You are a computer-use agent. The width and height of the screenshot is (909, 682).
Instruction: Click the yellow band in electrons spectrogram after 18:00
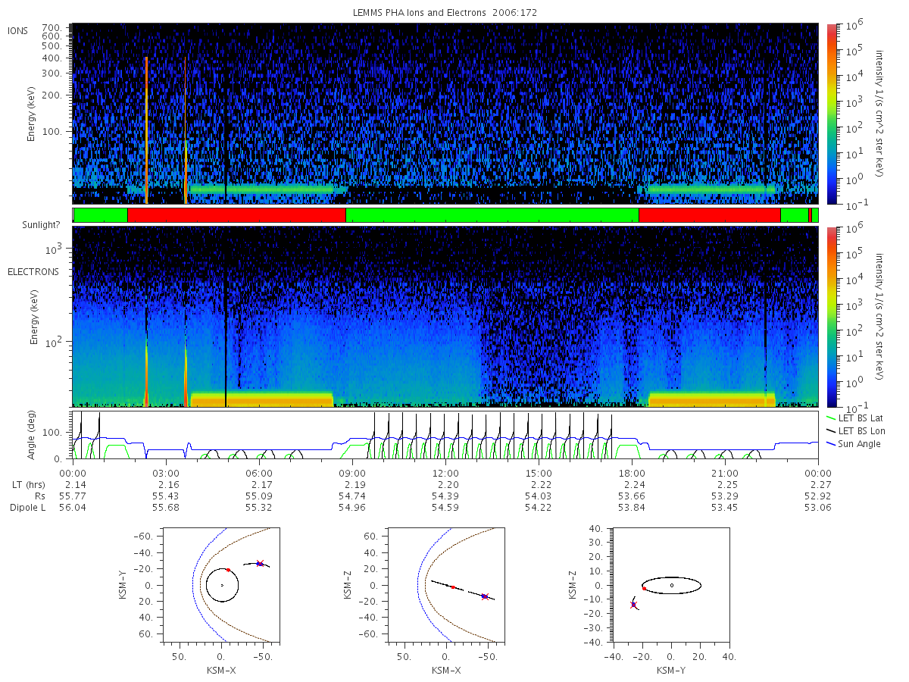[712, 399]
